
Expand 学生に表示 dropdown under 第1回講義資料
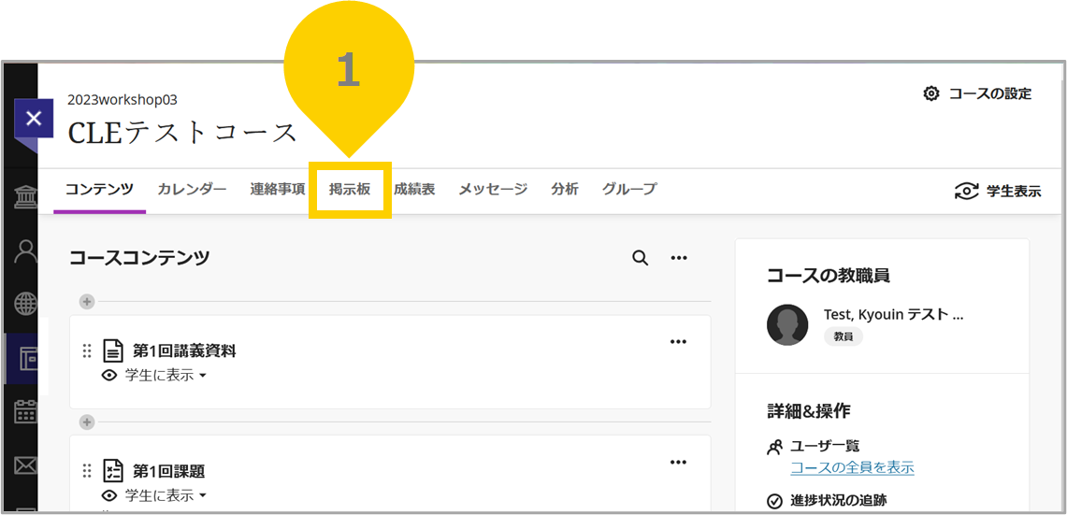click(166, 375)
